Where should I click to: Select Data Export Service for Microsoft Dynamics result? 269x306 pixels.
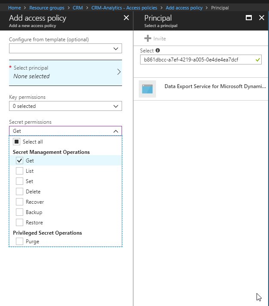tap(215, 86)
